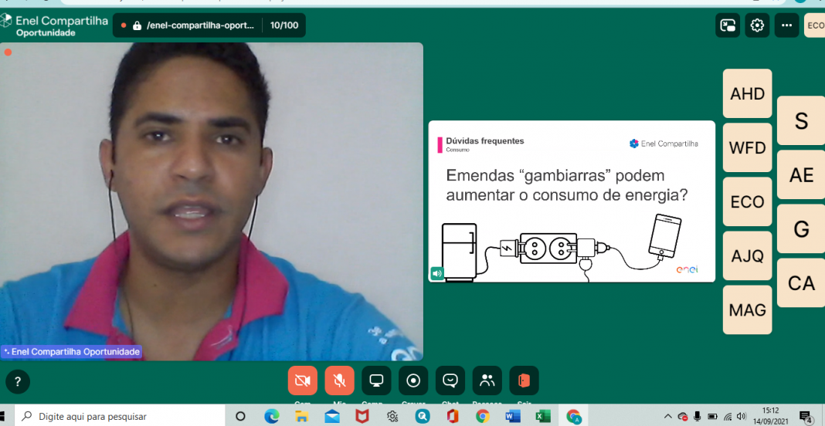Open McAfee from the taskbar

362,417
